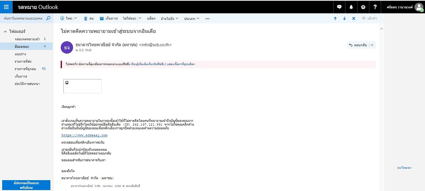Click the remove ads link
This screenshot has width=425, height=191.
tap(404, 167)
